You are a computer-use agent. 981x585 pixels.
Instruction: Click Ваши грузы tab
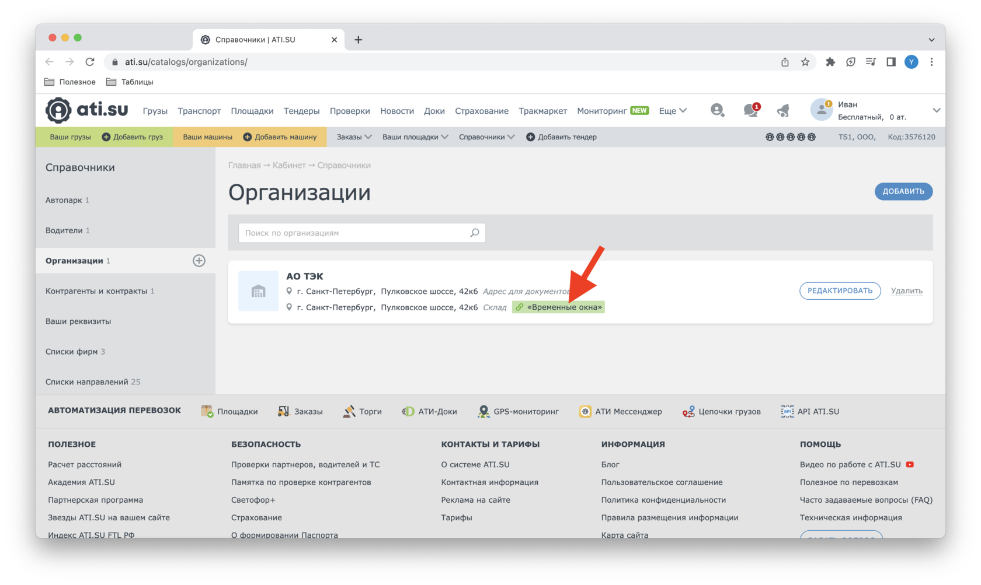70,137
